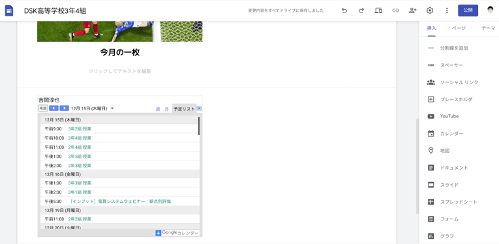Switch to the ページ tab
Viewport: 499px width, 244px height.
[459, 28]
